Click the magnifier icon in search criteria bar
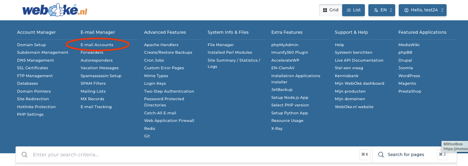The image size is (468, 166). [x=24, y=155]
